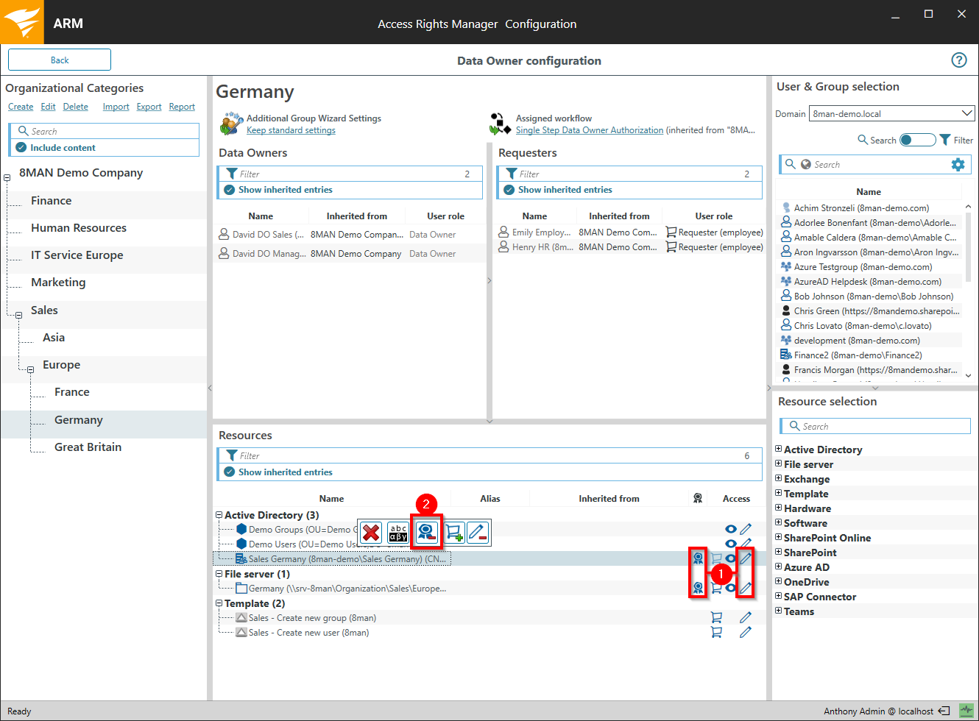The image size is (979, 721).
Task: Click the add shopping cart icon in popup toolbar
Action: [x=453, y=532]
